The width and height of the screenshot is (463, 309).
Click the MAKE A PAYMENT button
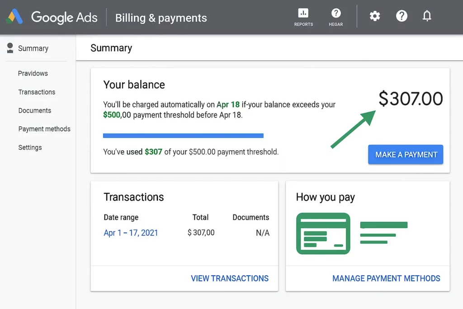405,154
